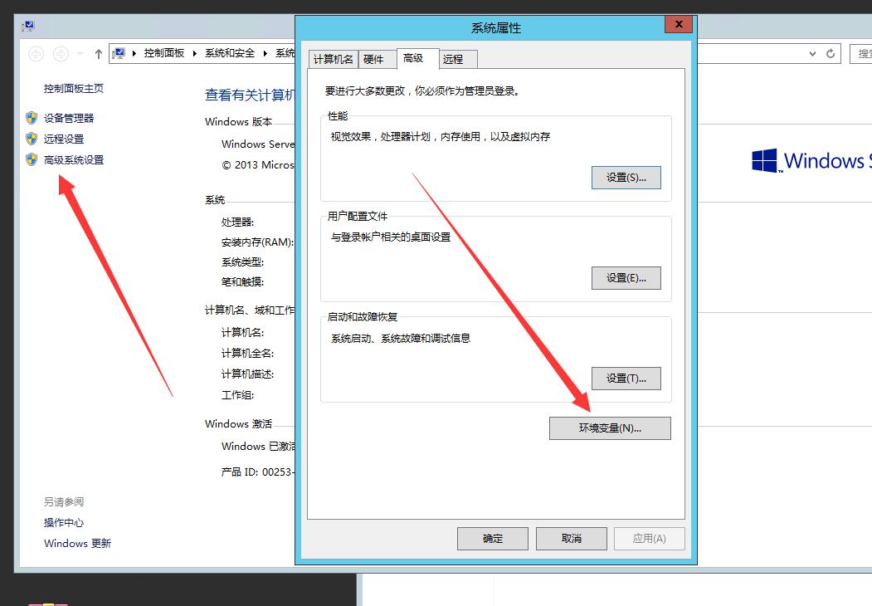The image size is (872, 606).
Task: Click the shield icon beside 设备管理器
Action: 32,118
